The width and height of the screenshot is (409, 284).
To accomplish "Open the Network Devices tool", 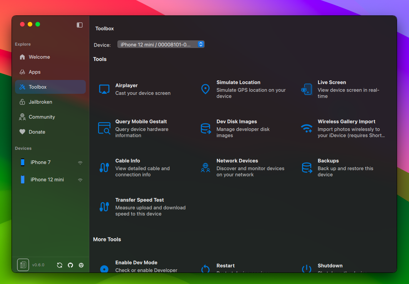I will coord(244,168).
